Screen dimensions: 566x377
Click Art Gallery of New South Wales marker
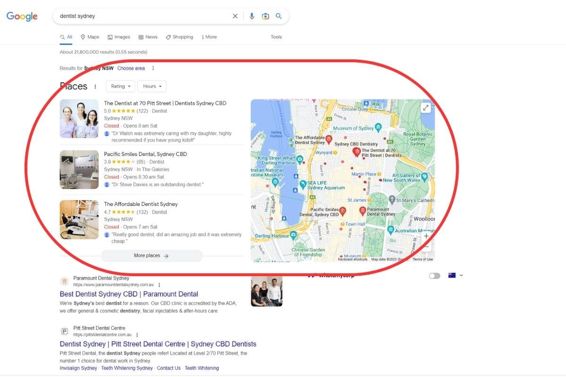coord(424,177)
